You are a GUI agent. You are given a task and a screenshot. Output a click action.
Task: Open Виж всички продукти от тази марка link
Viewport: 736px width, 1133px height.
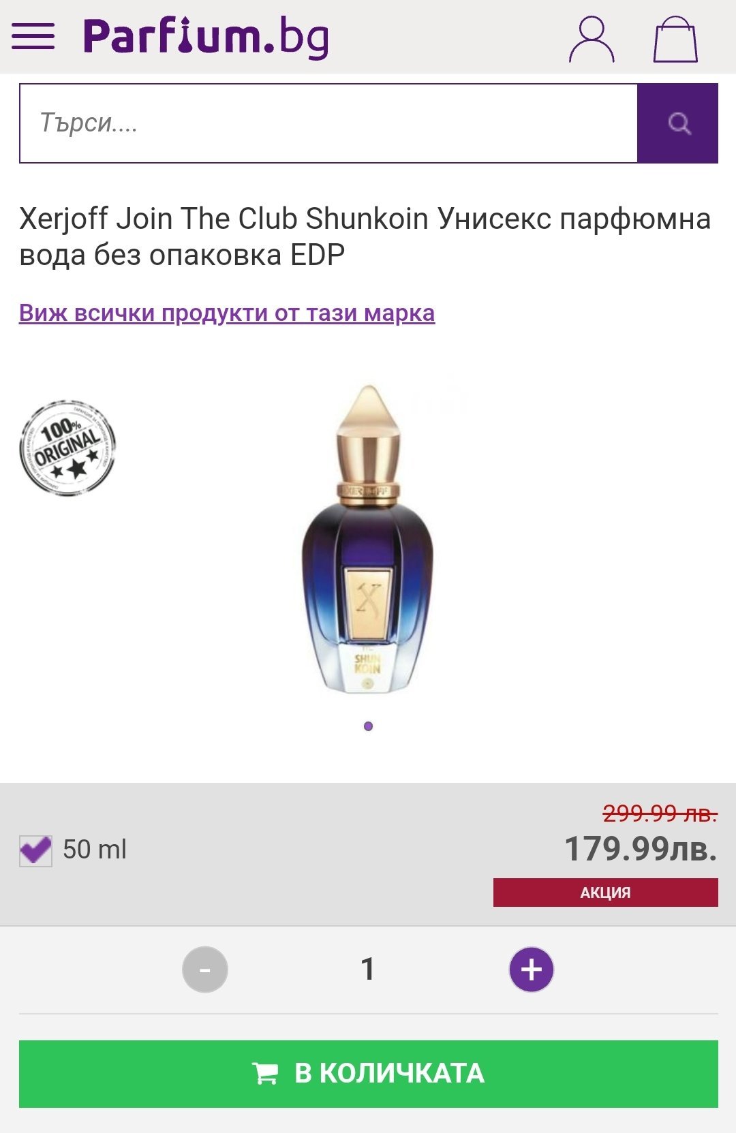click(x=227, y=313)
